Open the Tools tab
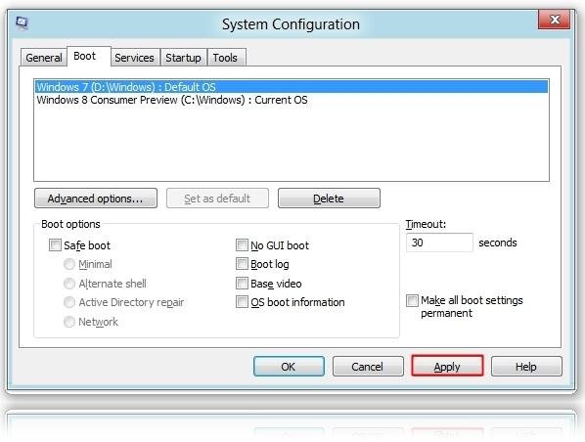This screenshot has height=442, width=585. coord(226,58)
